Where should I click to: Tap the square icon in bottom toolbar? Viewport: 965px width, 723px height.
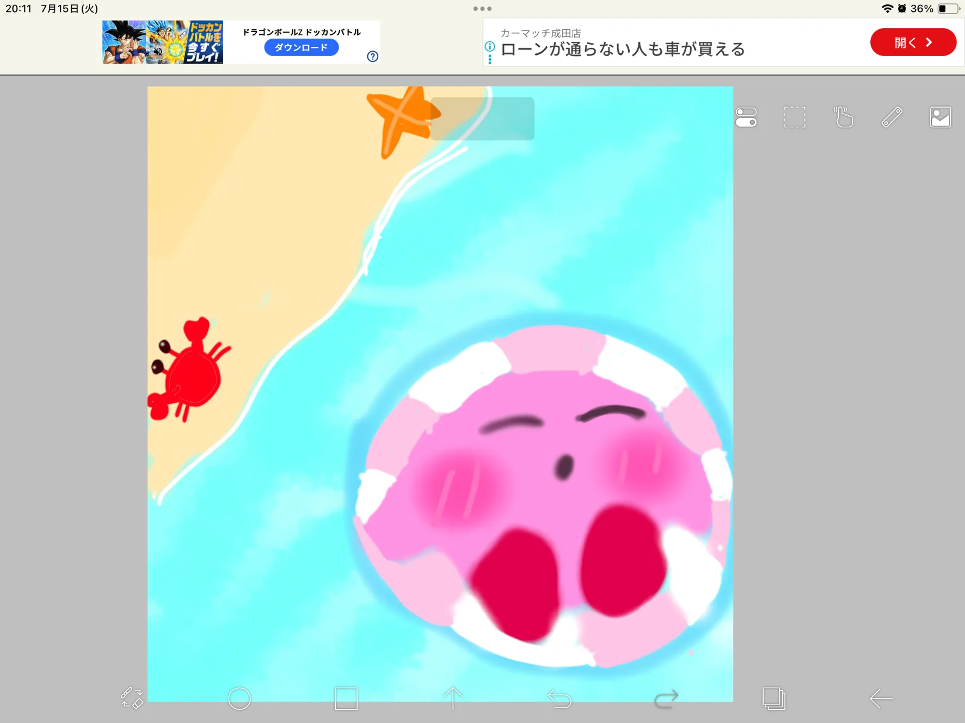click(346, 699)
